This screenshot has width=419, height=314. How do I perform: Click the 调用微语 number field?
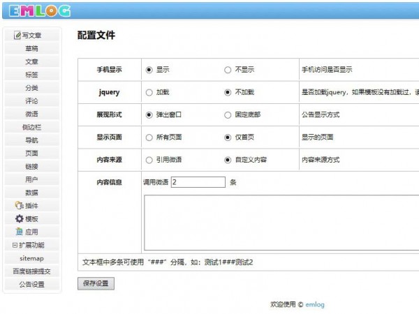198,182
